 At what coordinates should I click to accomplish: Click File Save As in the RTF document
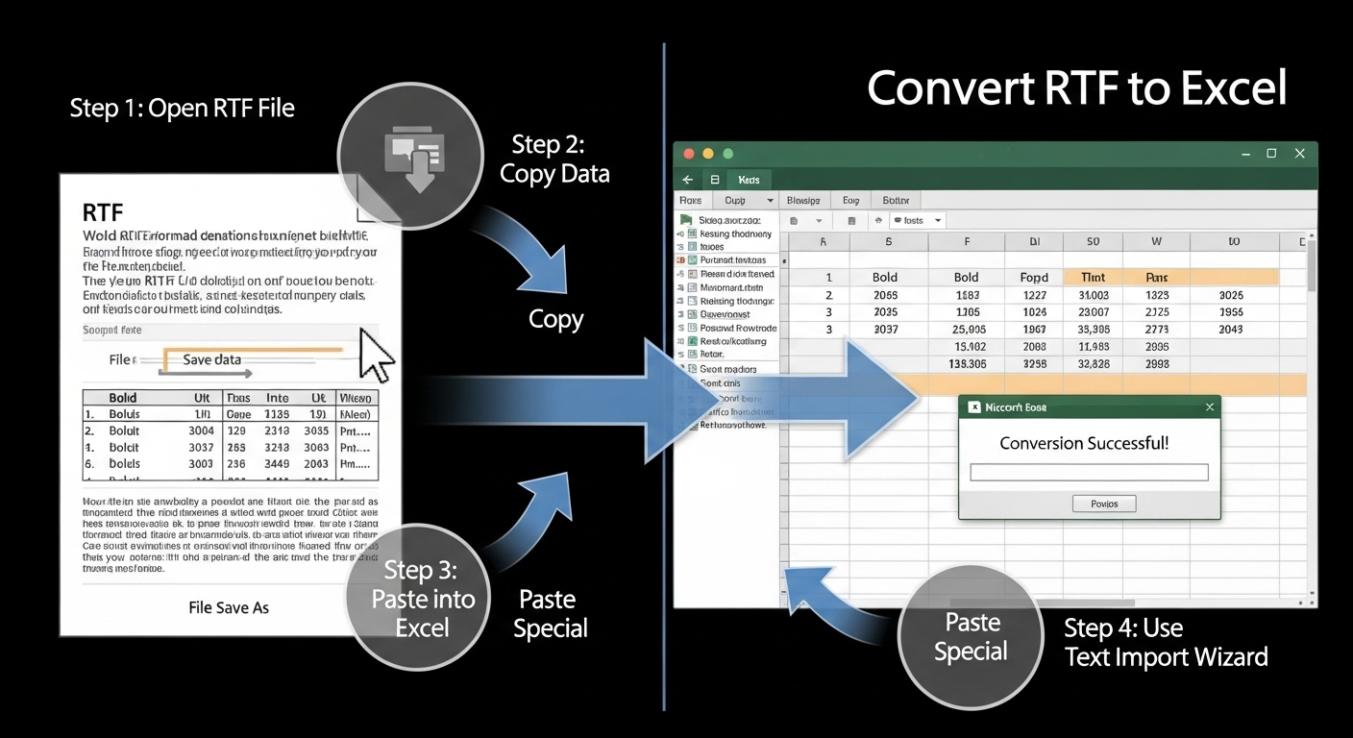click(x=229, y=607)
